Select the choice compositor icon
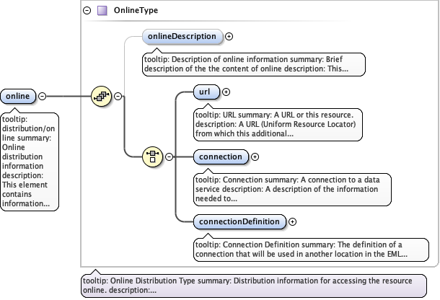The width and height of the screenshot is (440, 300). pyautogui.click(x=153, y=156)
